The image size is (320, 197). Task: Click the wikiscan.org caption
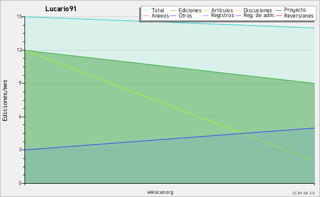[x=160, y=192]
